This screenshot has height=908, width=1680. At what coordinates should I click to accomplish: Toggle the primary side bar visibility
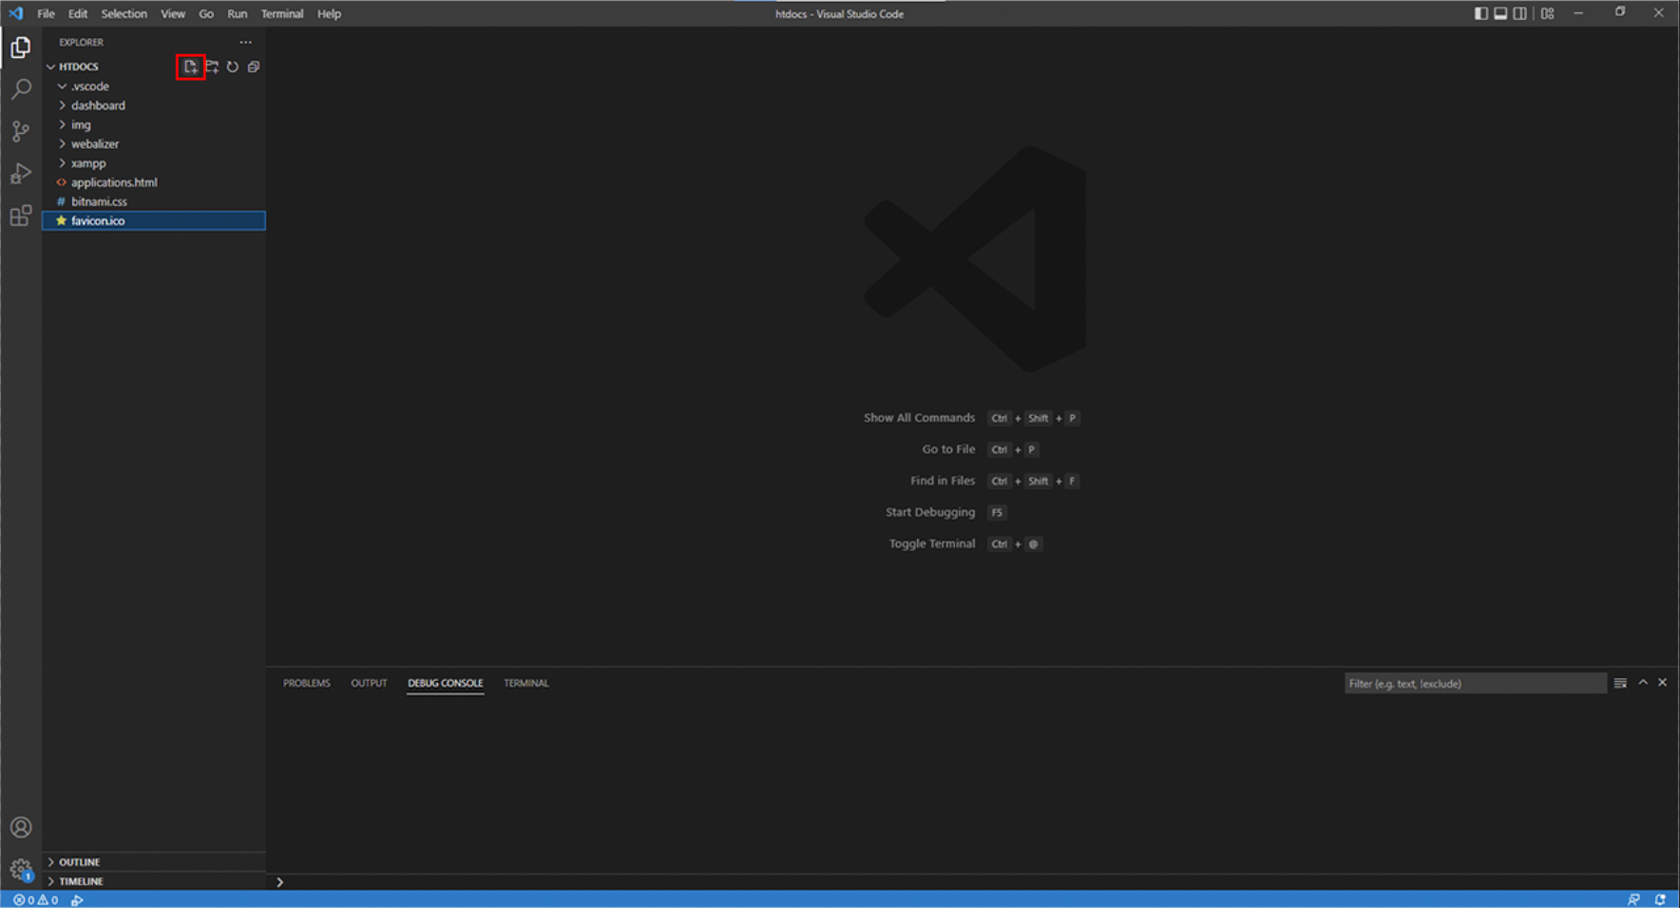pyautogui.click(x=1481, y=13)
